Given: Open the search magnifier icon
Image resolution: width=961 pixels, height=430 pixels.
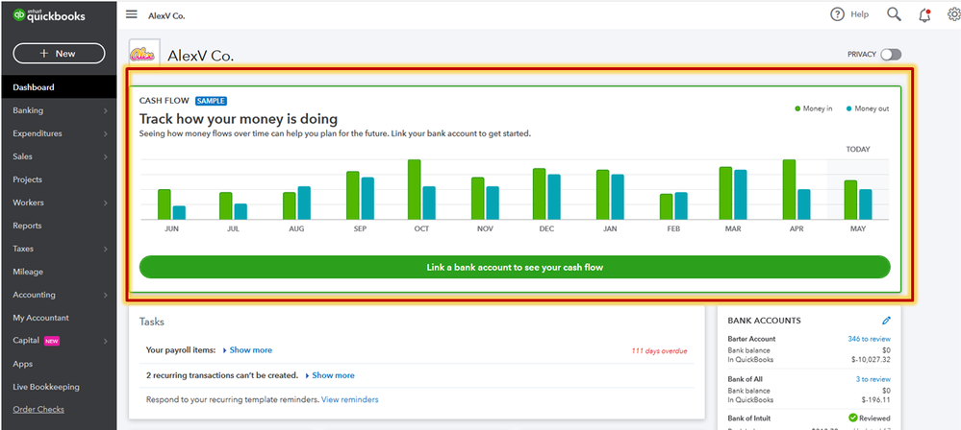Looking at the screenshot, I should pos(894,14).
